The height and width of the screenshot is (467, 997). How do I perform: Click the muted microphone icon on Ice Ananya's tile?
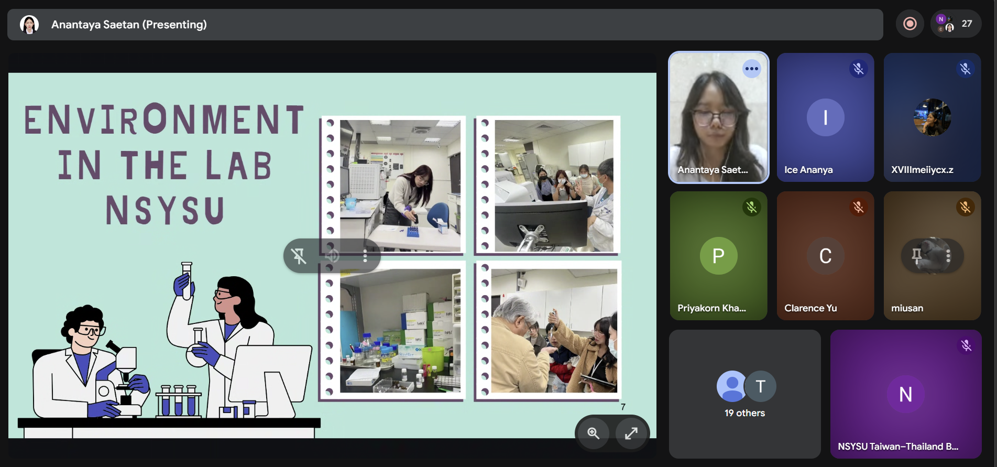[858, 69]
